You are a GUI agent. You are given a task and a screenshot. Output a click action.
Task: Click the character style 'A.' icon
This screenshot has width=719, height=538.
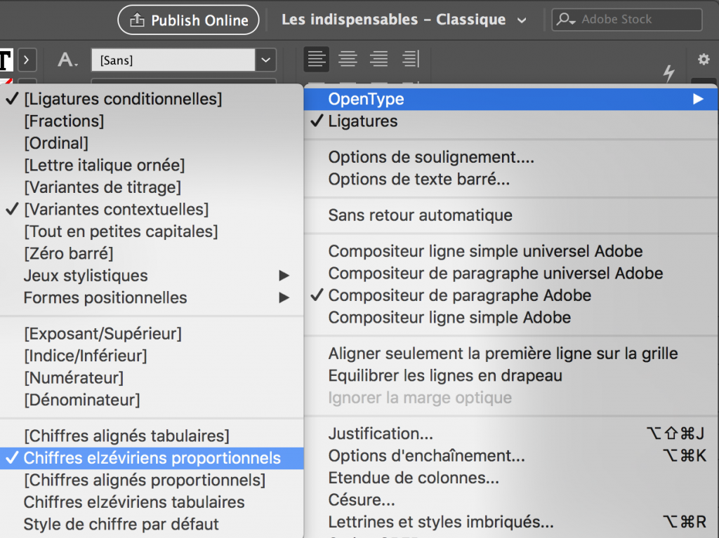pyautogui.click(x=67, y=60)
